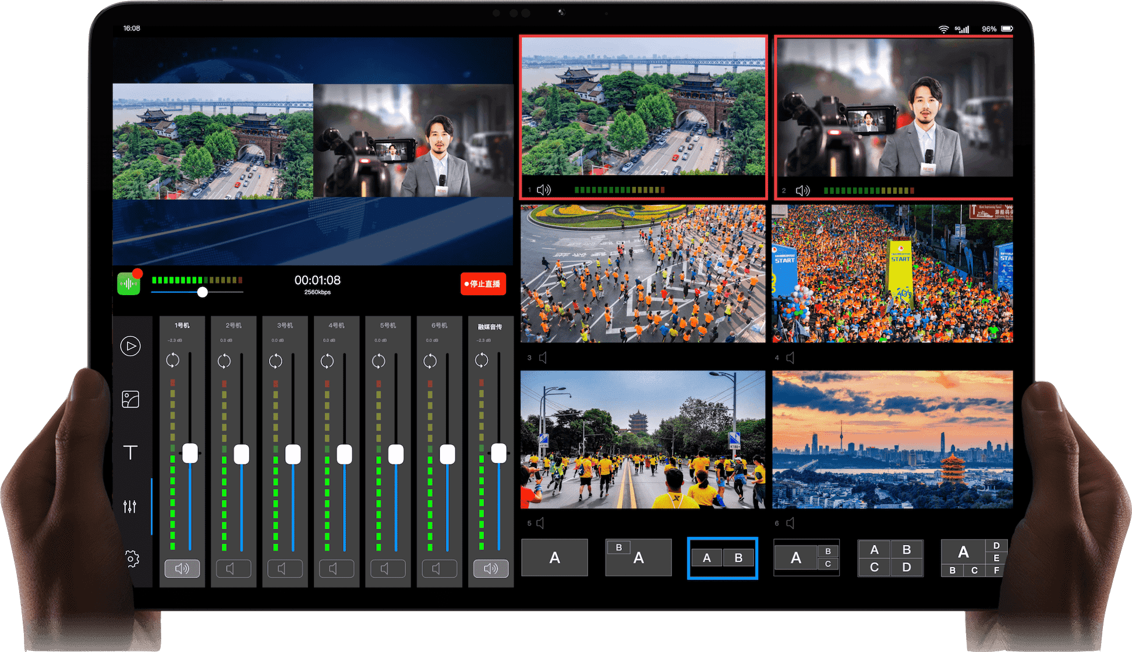
Task: Click the green audio waveform recording icon
Action: tap(129, 284)
